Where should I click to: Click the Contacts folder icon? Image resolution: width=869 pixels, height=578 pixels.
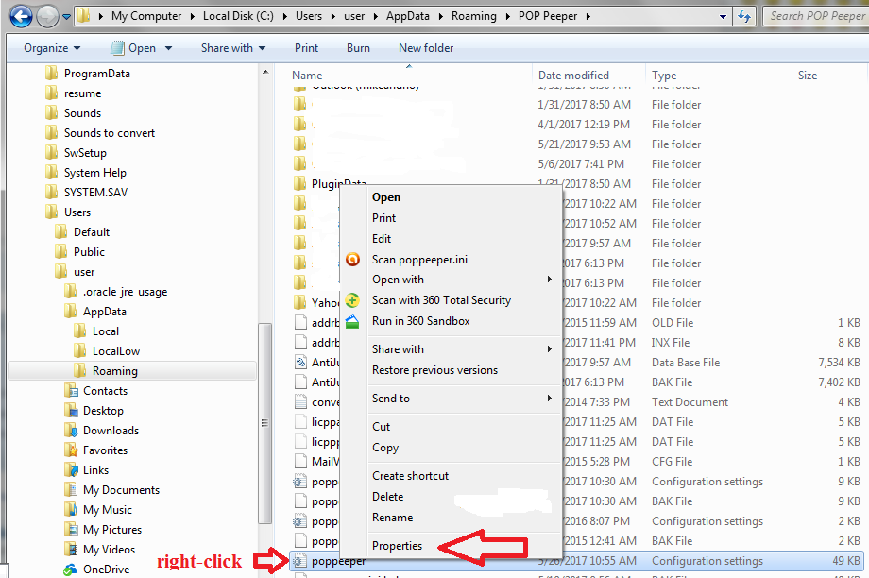tap(71, 391)
